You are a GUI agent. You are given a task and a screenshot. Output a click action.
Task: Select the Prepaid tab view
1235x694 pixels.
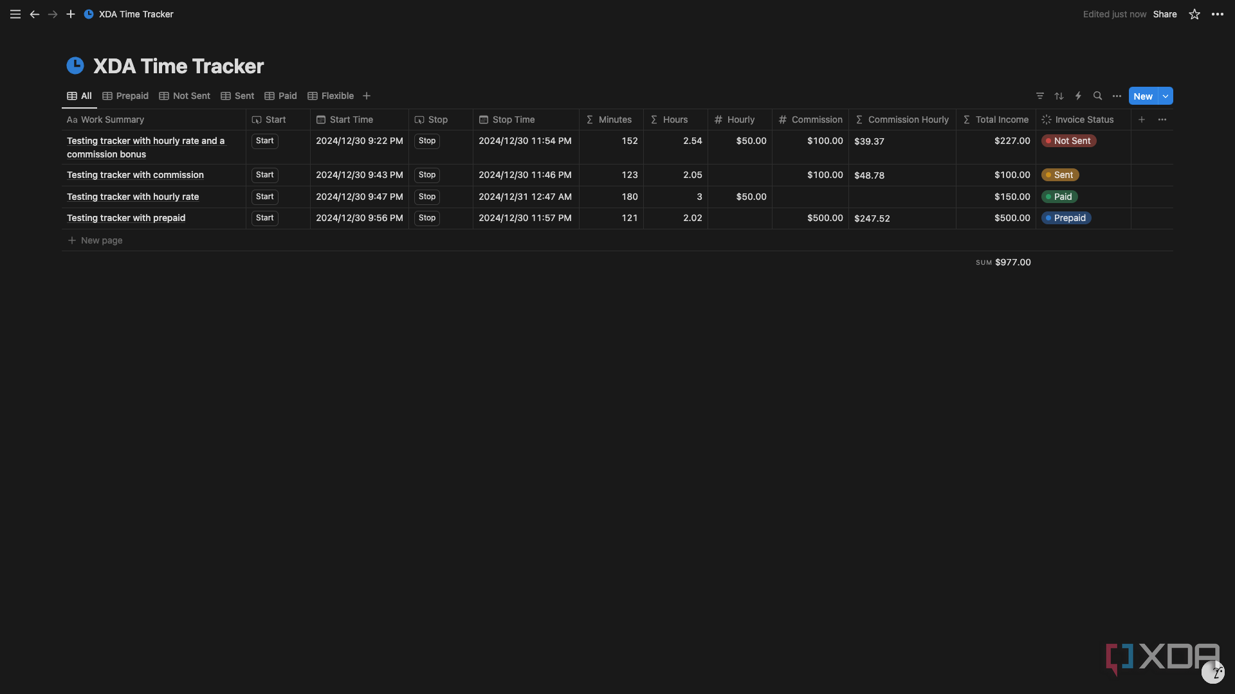tap(131, 95)
